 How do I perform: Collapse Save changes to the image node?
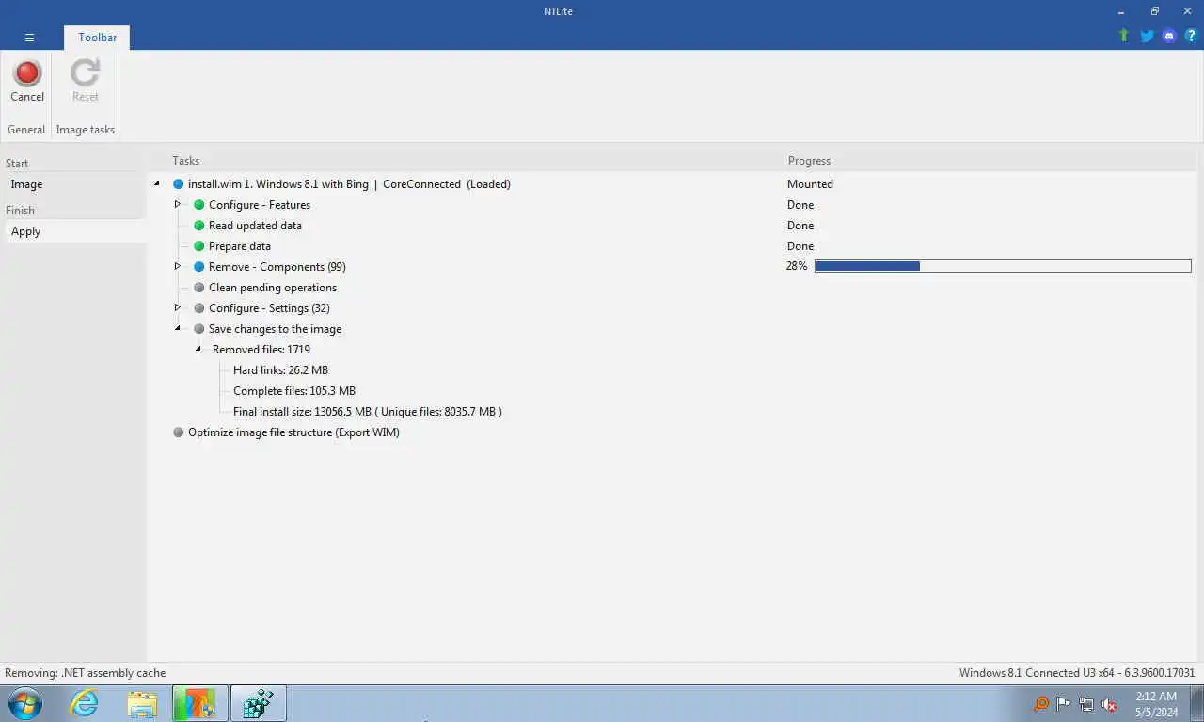pos(177,328)
